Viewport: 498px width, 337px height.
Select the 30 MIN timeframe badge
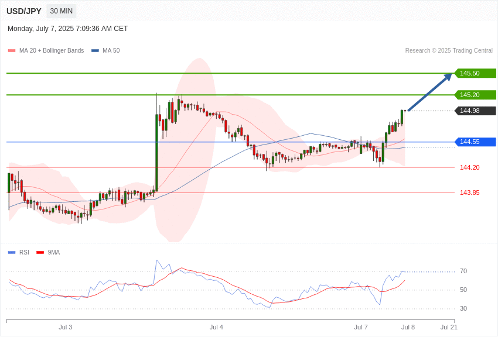(x=62, y=11)
